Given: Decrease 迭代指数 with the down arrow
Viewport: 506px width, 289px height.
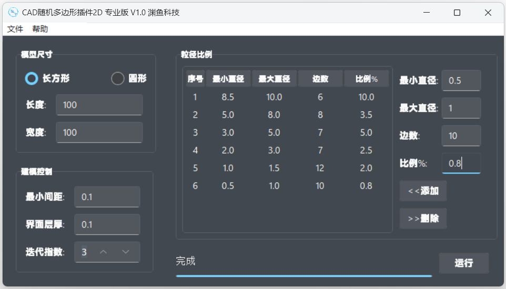Looking at the screenshot, I should pyautogui.click(x=126, y=252).
